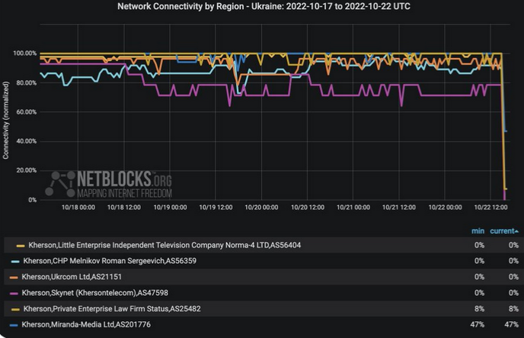Viewport: 524px width, 338px height.
Task: Toggle the Miranda-Media Ltd AS201776 series
Action: point(86,324)
